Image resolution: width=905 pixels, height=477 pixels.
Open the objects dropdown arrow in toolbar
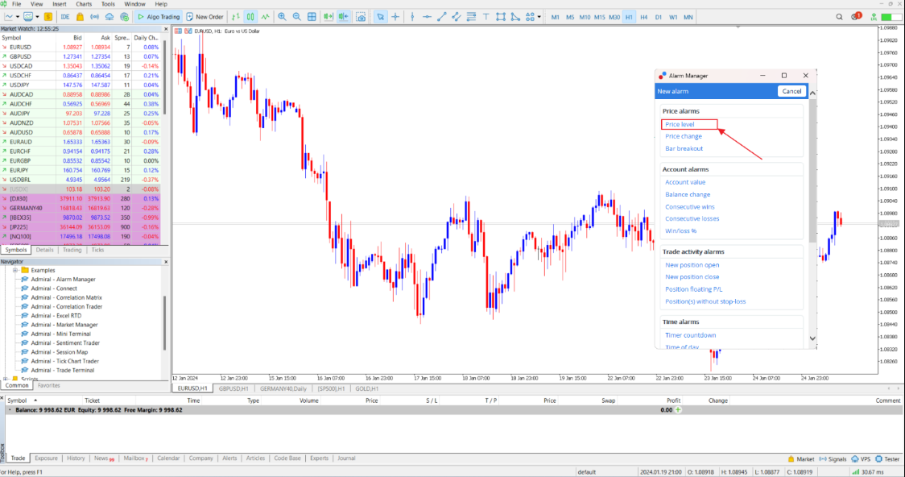point(539,17)
